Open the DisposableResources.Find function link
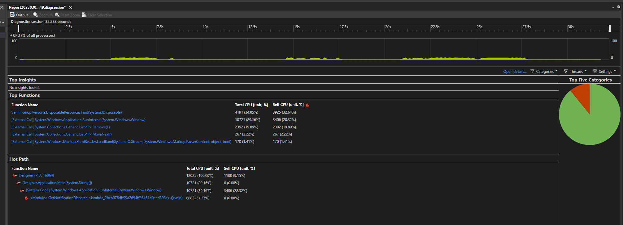 coord(67,112)
